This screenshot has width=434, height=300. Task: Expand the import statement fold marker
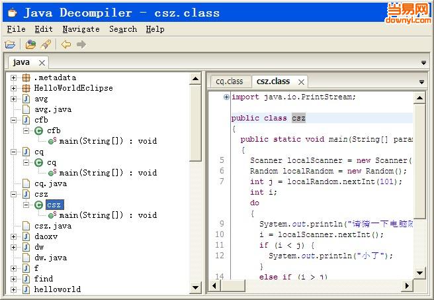click(226, 97)
